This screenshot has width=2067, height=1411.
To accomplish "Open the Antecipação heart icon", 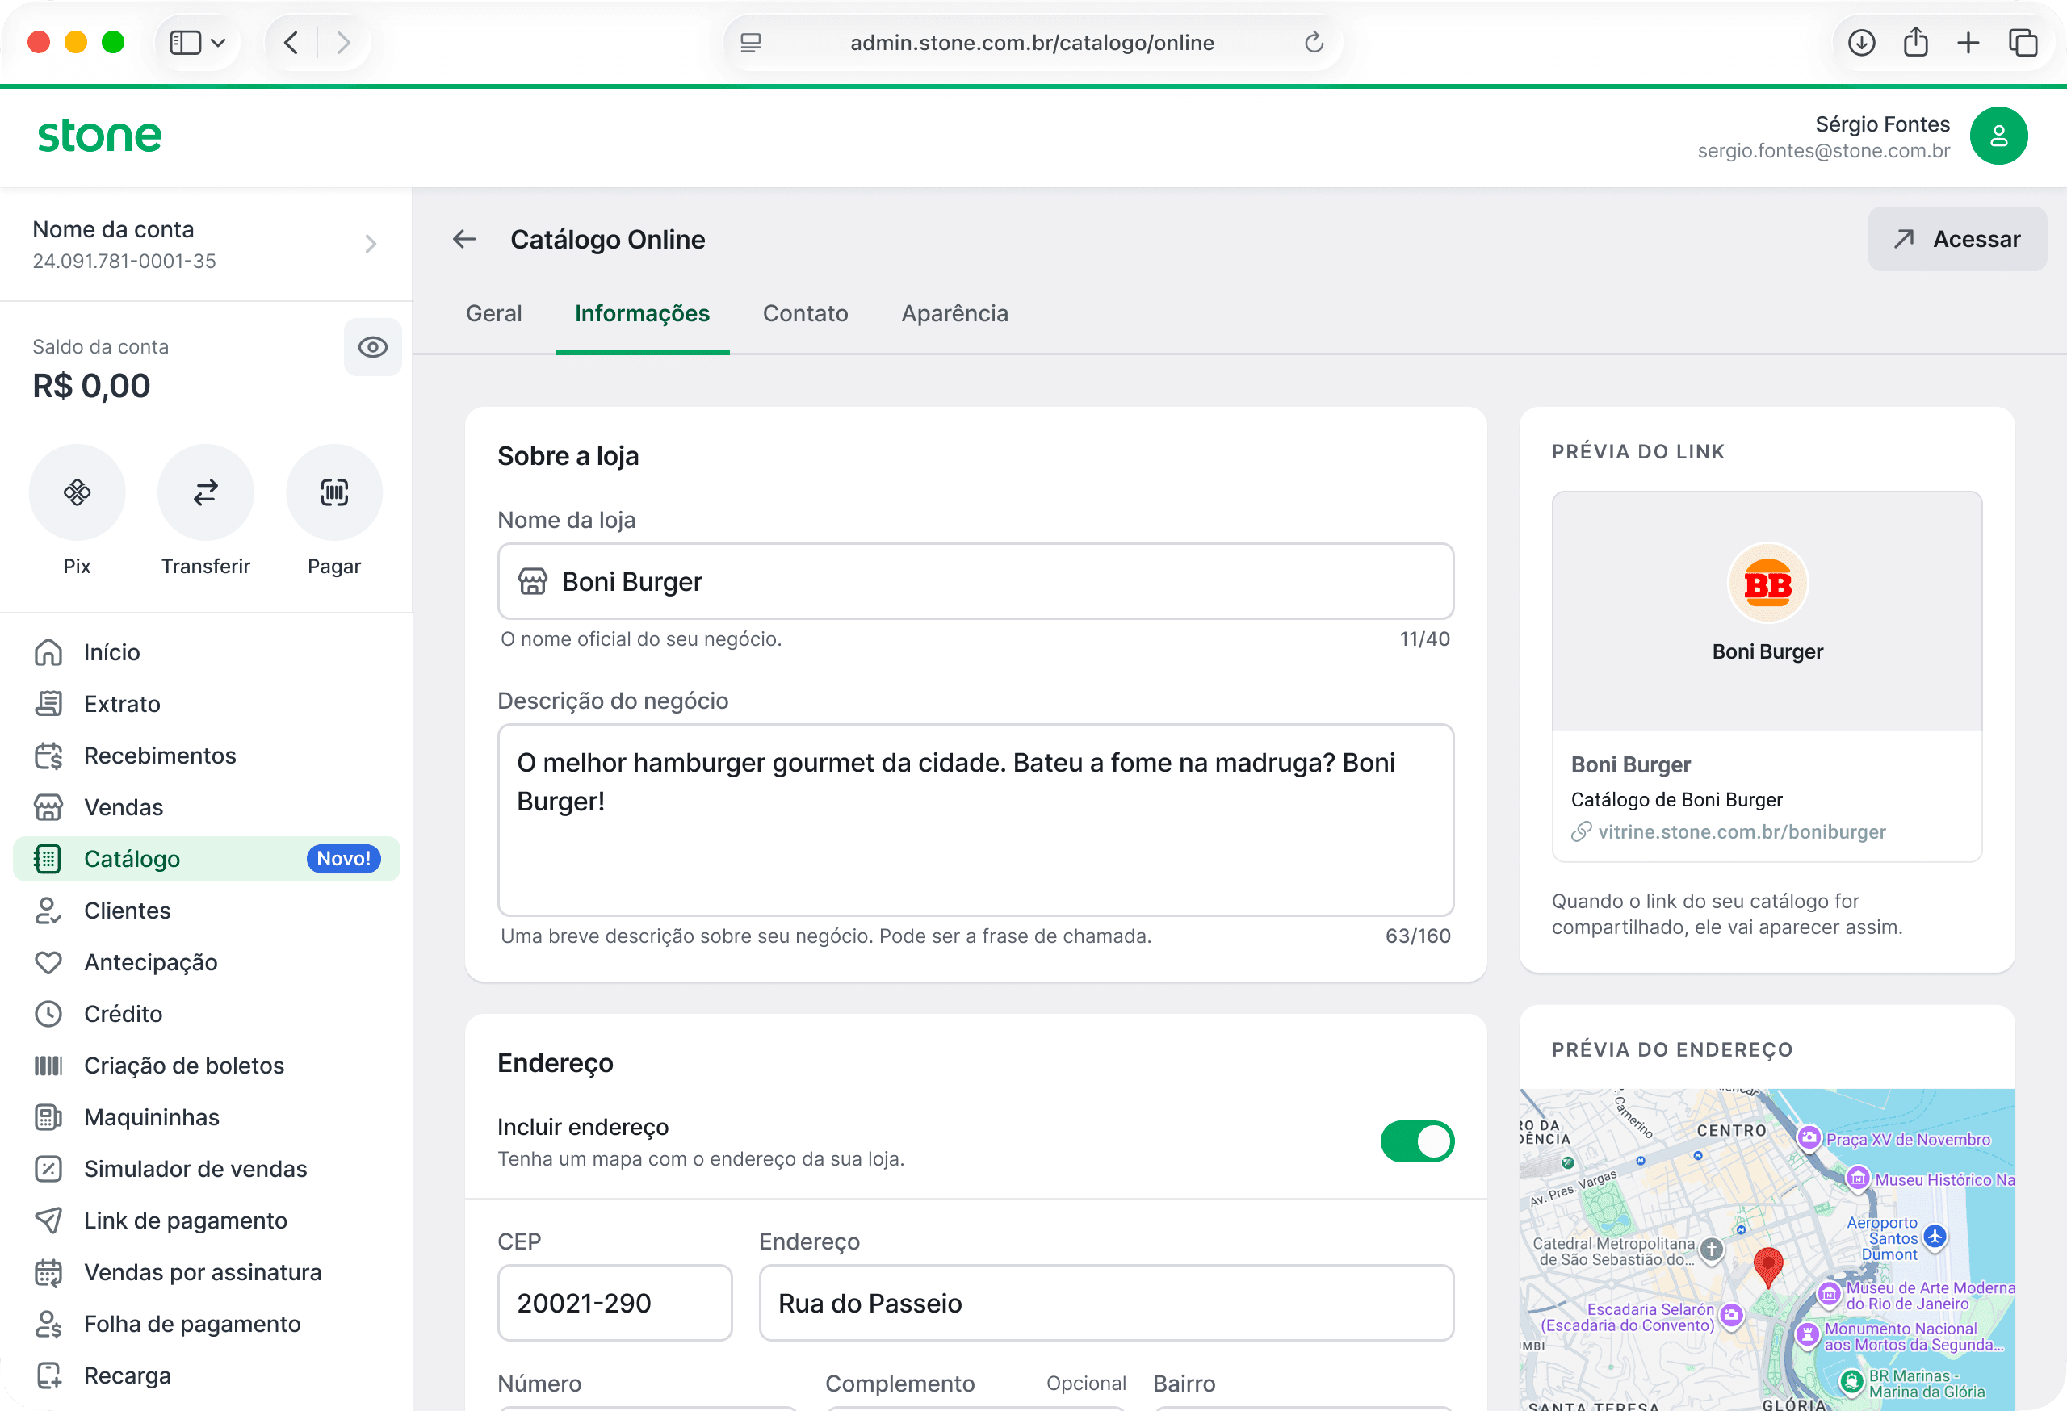I will 48,962.
